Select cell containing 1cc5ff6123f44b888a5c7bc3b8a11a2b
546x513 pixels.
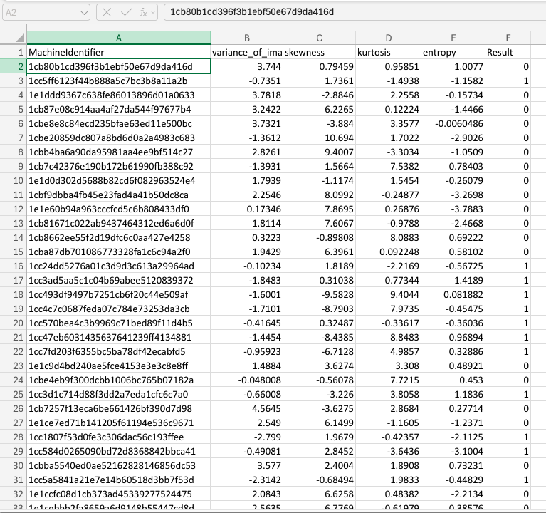pyautogui.click(x=118, y=81)
